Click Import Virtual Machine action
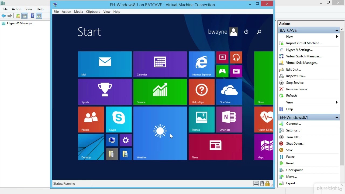 pos(304,43)
